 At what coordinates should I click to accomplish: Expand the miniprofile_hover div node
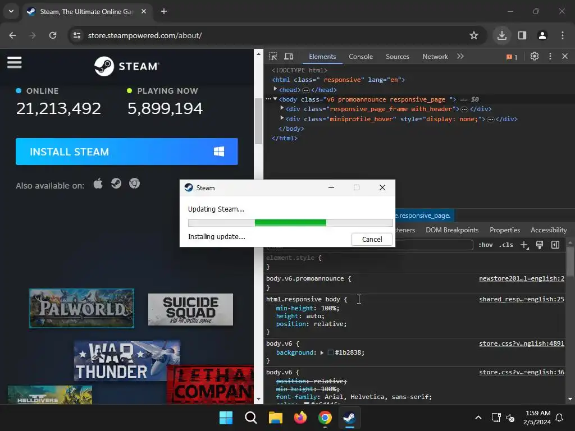point(282,118)
